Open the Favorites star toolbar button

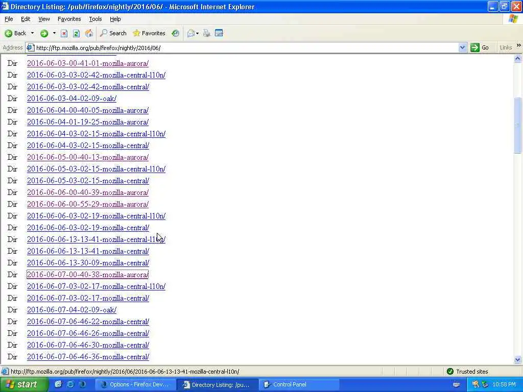(149, 33)
